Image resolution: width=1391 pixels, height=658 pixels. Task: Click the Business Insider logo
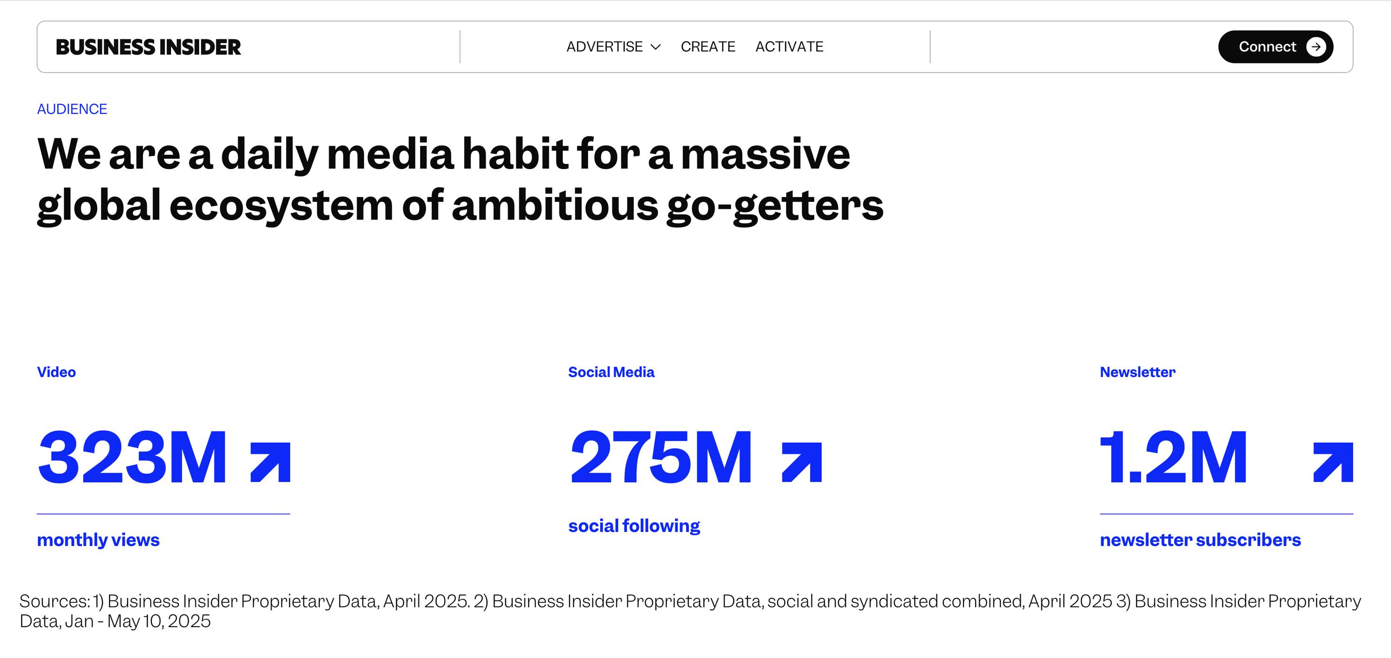click(148, 48)
